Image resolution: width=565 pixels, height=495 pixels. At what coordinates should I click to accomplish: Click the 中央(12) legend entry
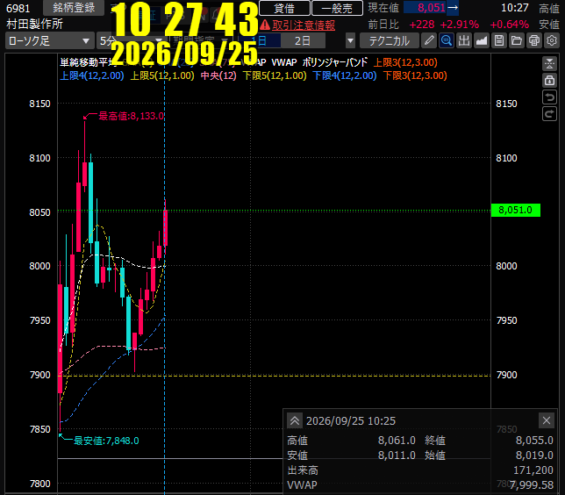pyautogui.click(x=218, y=75)
